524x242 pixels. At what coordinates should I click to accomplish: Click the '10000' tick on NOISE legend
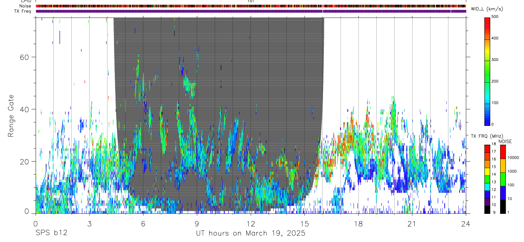coord(514,157)
